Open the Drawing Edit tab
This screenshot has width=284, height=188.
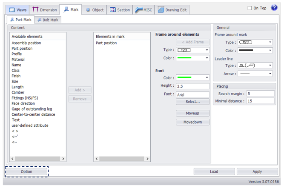coord(172,10)
